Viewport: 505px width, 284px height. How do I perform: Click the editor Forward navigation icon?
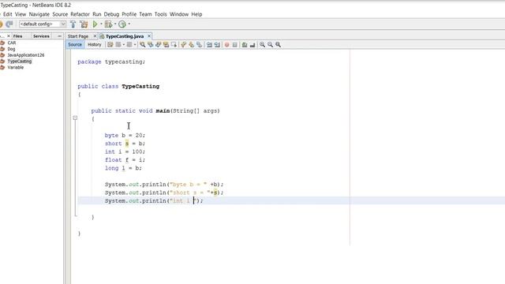point(129,45)
